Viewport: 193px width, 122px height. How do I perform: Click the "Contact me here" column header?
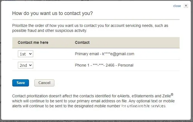coord(33,42)
